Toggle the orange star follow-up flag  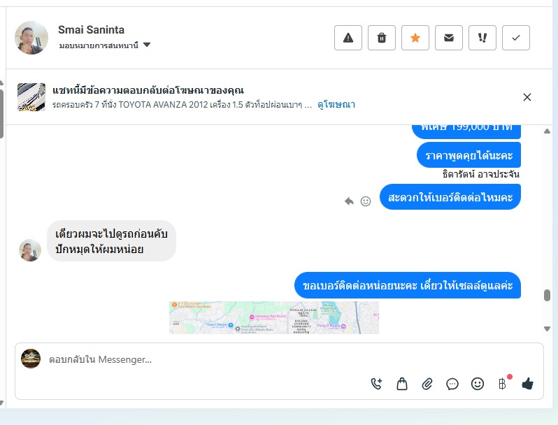[x=415, y=38]
